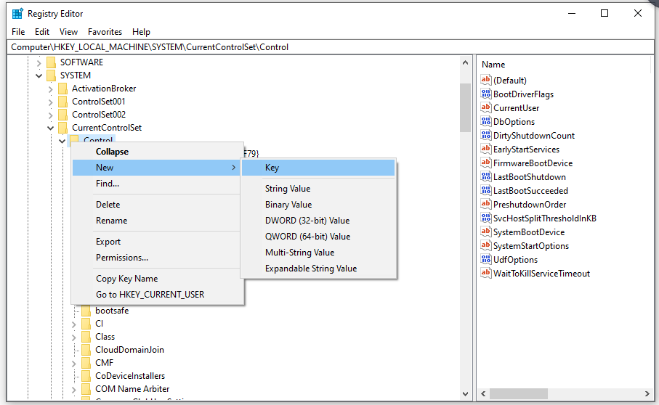
Task: Click the SYSTEM folder icon
Action: click(x=52, y=75)
